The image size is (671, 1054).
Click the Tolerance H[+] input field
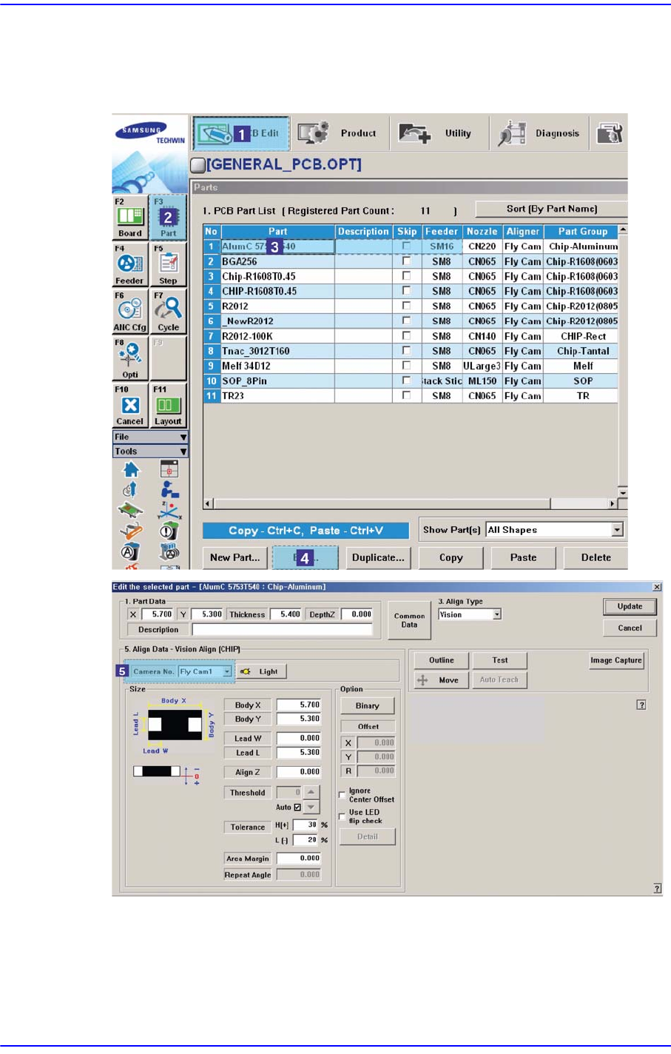coord(306,825)
